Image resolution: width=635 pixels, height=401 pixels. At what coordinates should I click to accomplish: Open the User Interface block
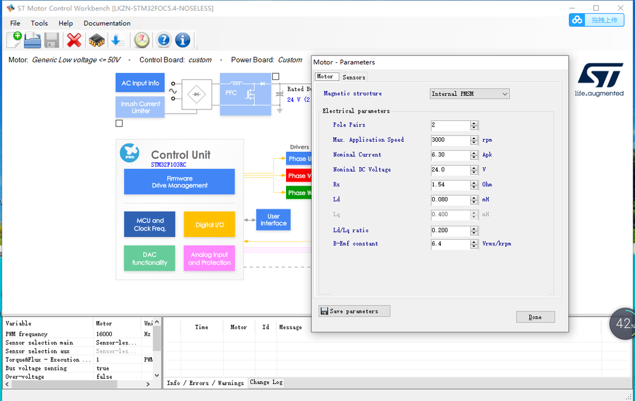pos(273,219)
